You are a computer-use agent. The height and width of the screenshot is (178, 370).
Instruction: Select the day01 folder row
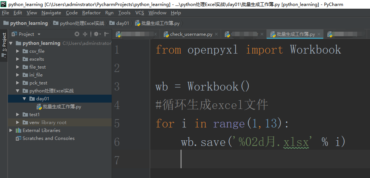(x=60, y=99)
